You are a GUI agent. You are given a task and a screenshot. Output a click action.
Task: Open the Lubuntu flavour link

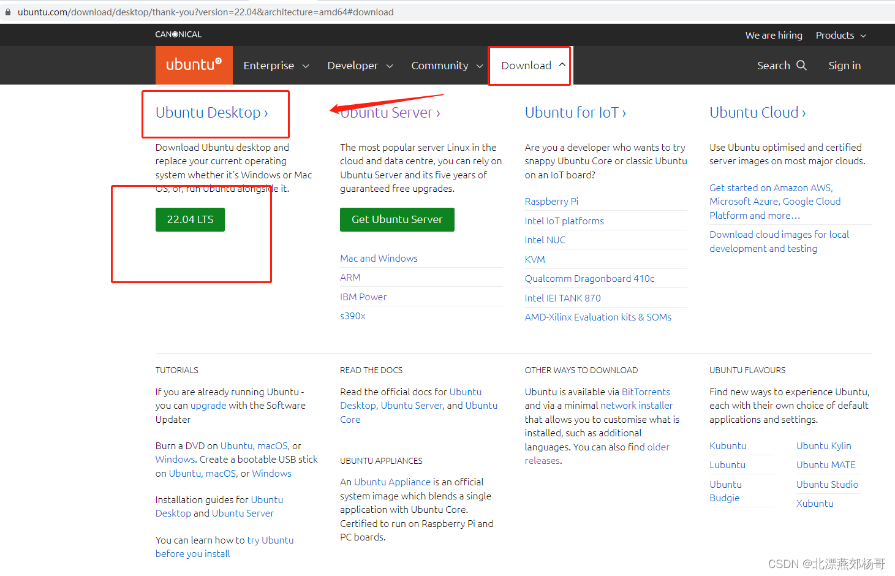click(x=727, y=465)
